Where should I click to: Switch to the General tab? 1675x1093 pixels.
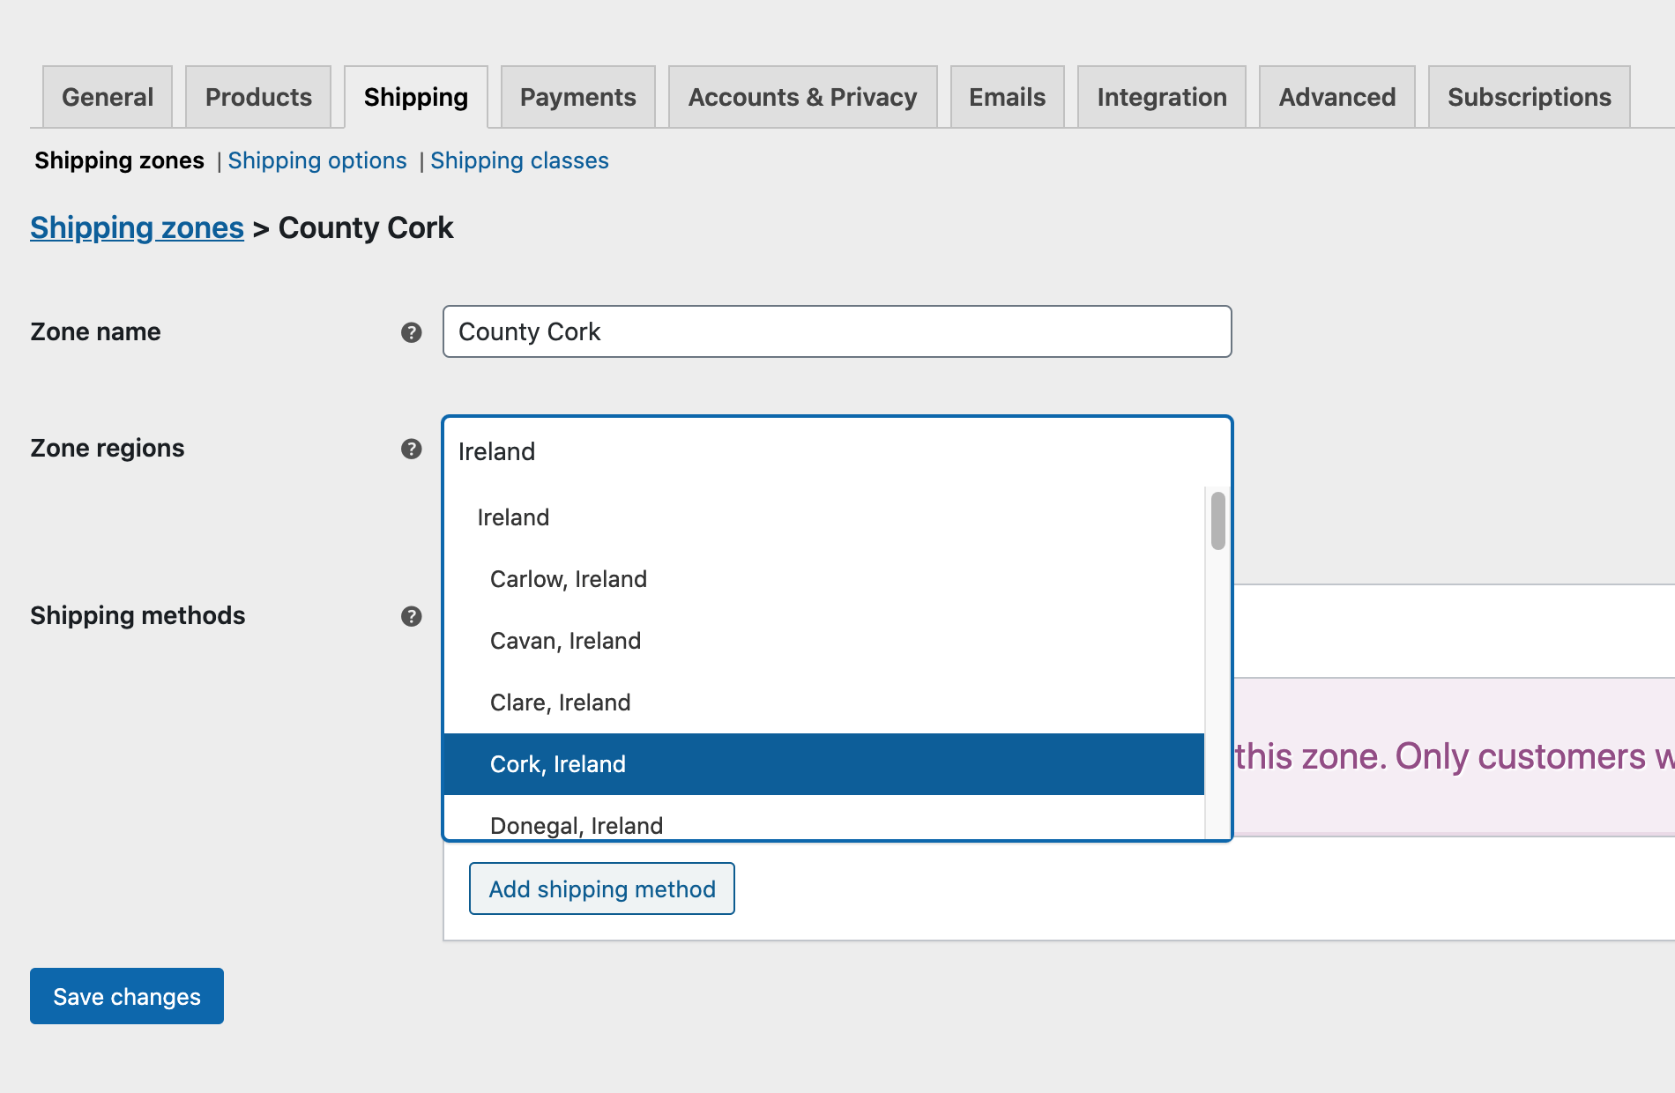[x=107, y=97]
